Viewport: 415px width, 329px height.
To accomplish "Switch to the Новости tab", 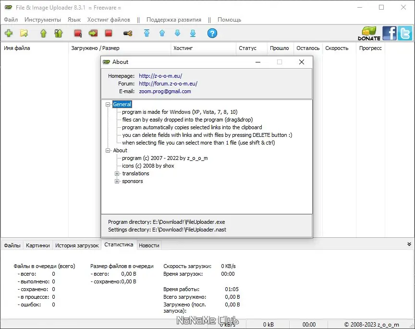I will pyautogui.click(x=149, y=245).
